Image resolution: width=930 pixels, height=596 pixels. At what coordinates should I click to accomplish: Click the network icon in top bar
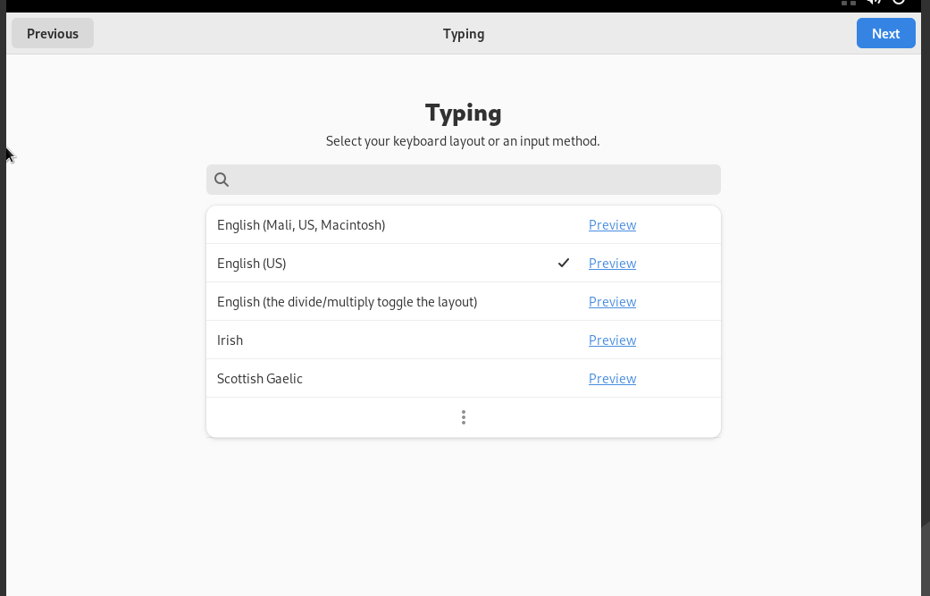pos(849,3)
